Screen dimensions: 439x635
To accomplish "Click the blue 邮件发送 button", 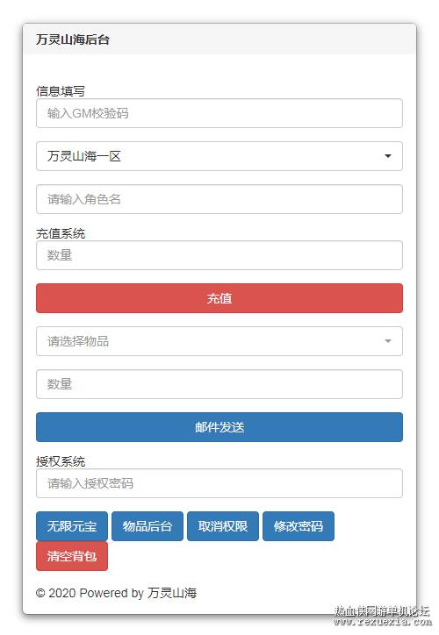I will click(x=219, y=427).
